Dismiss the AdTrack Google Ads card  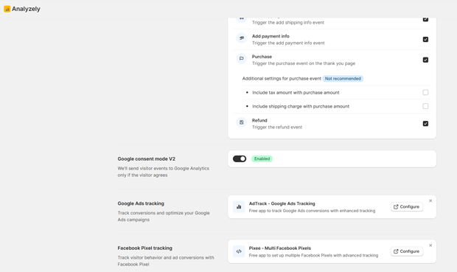pos(430,200)
